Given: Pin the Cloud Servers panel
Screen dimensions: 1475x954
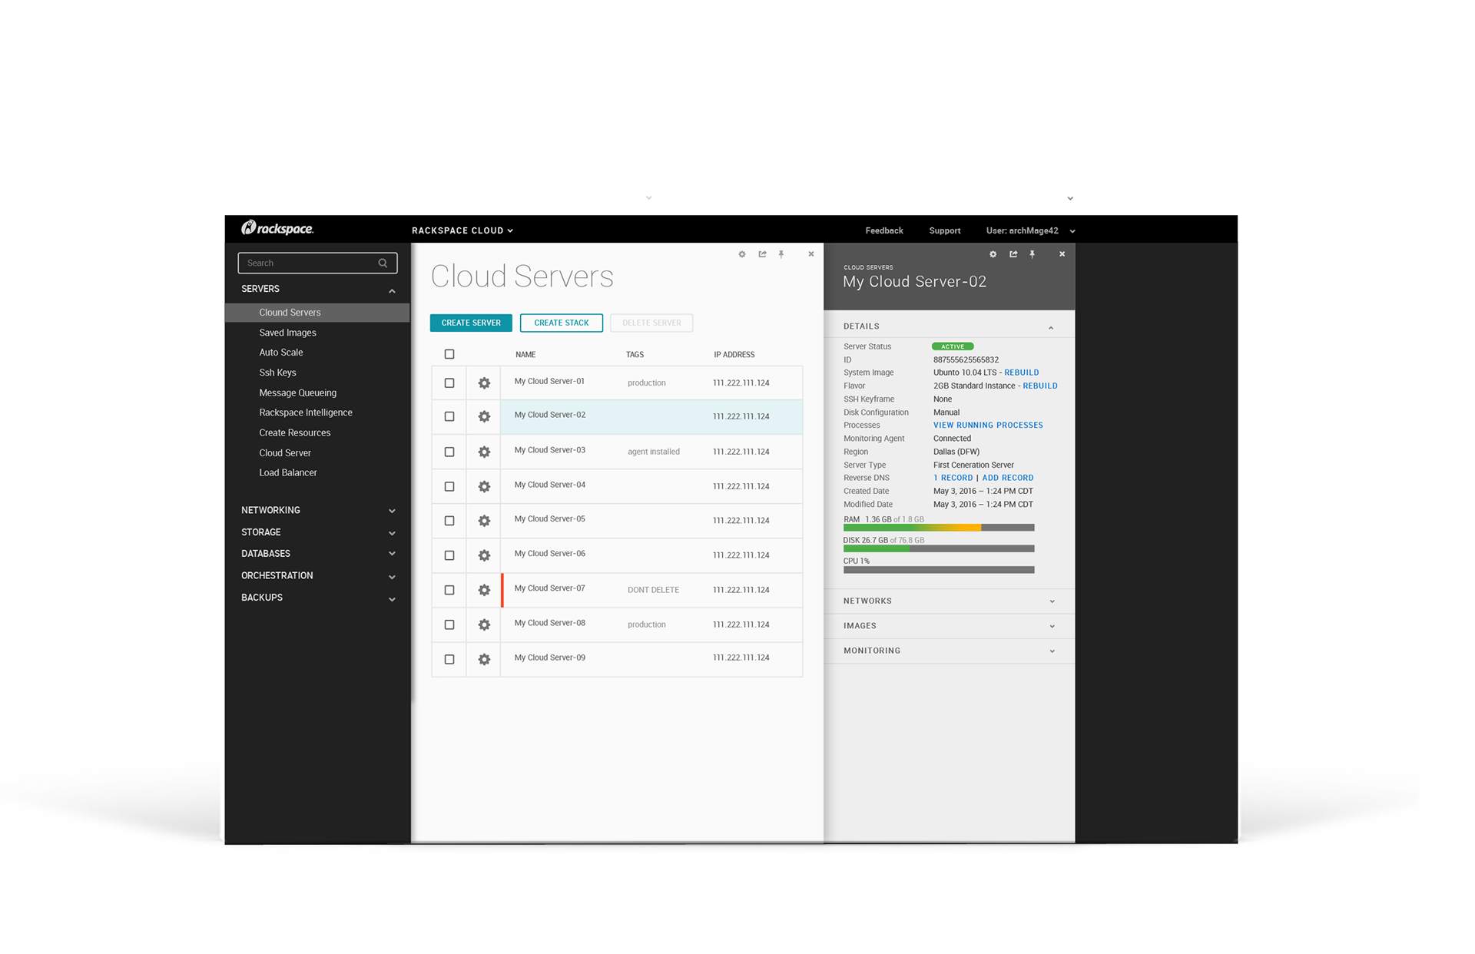Looking at the screenshot, I should pos(781,254).
